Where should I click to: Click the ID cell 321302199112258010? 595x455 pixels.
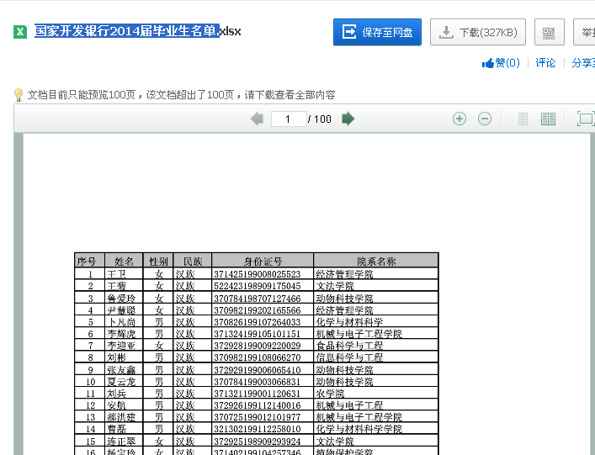coord(263,429)
